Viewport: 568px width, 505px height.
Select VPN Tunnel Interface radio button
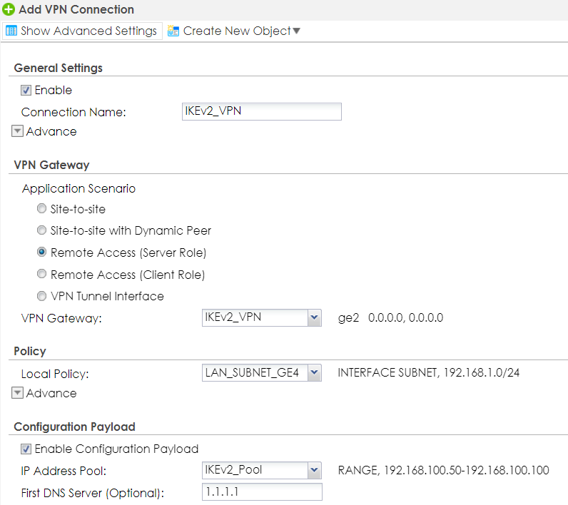coord(42,296)
